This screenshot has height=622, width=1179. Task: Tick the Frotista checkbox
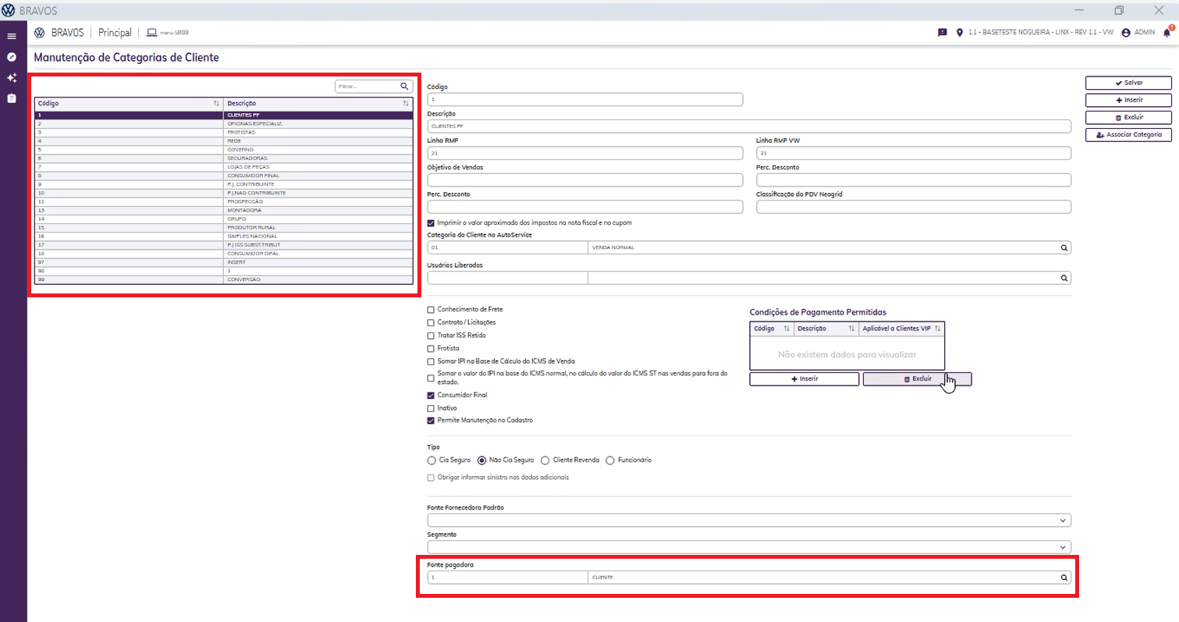(431, 348)
